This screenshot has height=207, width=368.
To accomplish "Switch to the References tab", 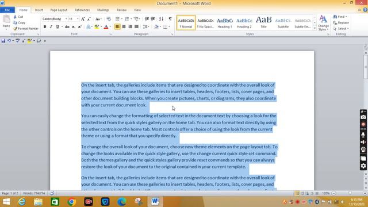I will click(x=82, y=10).
